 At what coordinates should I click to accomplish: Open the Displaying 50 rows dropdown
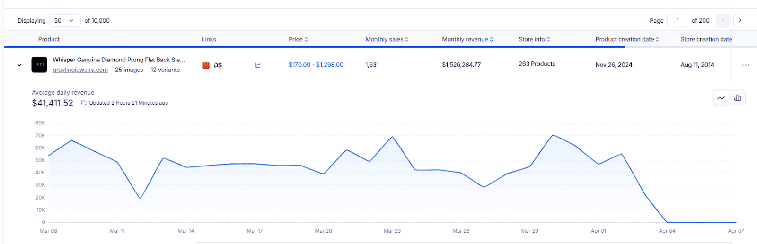[65, 20]
